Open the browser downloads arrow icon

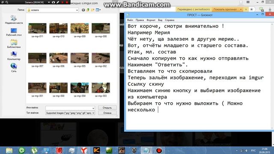pyautogui.click(x=270, y=9)
